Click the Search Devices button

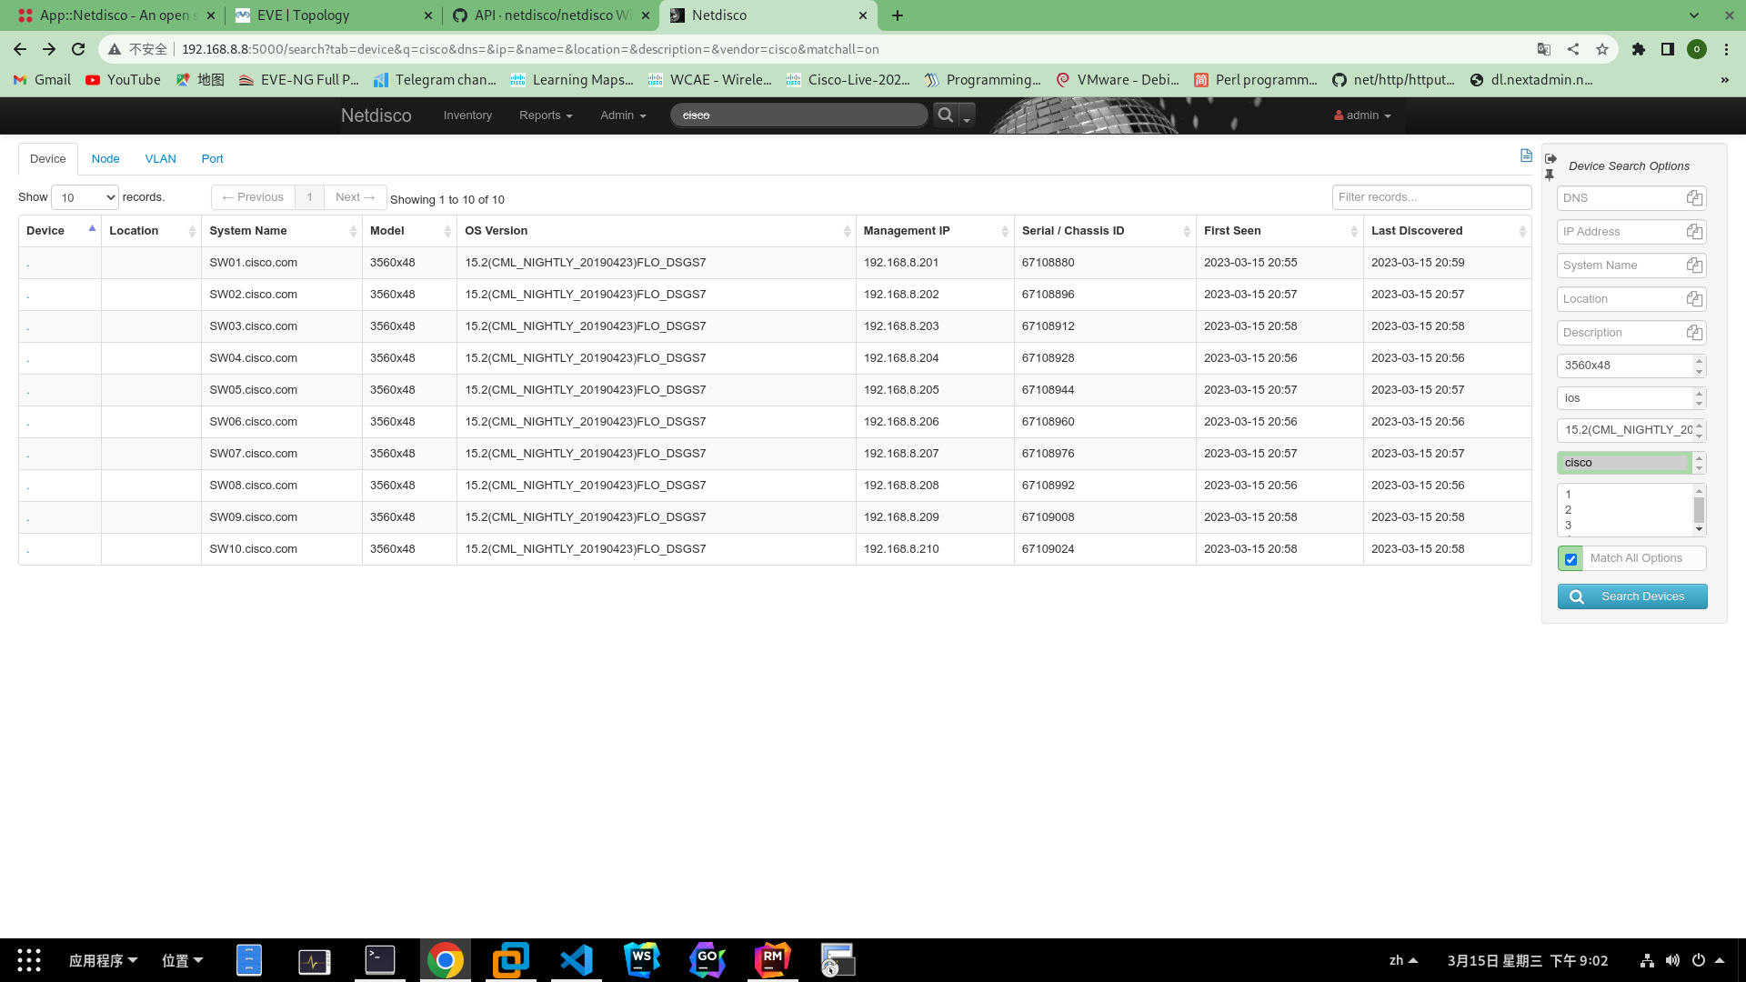pos(1631,596)
